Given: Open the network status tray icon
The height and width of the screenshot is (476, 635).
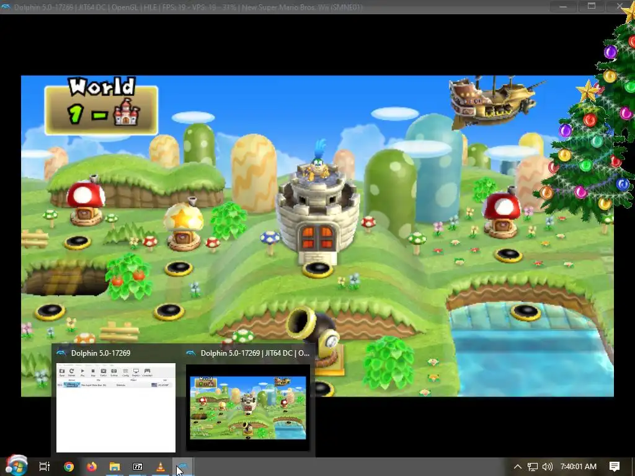Looking at the screenshot, I should tap(533, 467).
